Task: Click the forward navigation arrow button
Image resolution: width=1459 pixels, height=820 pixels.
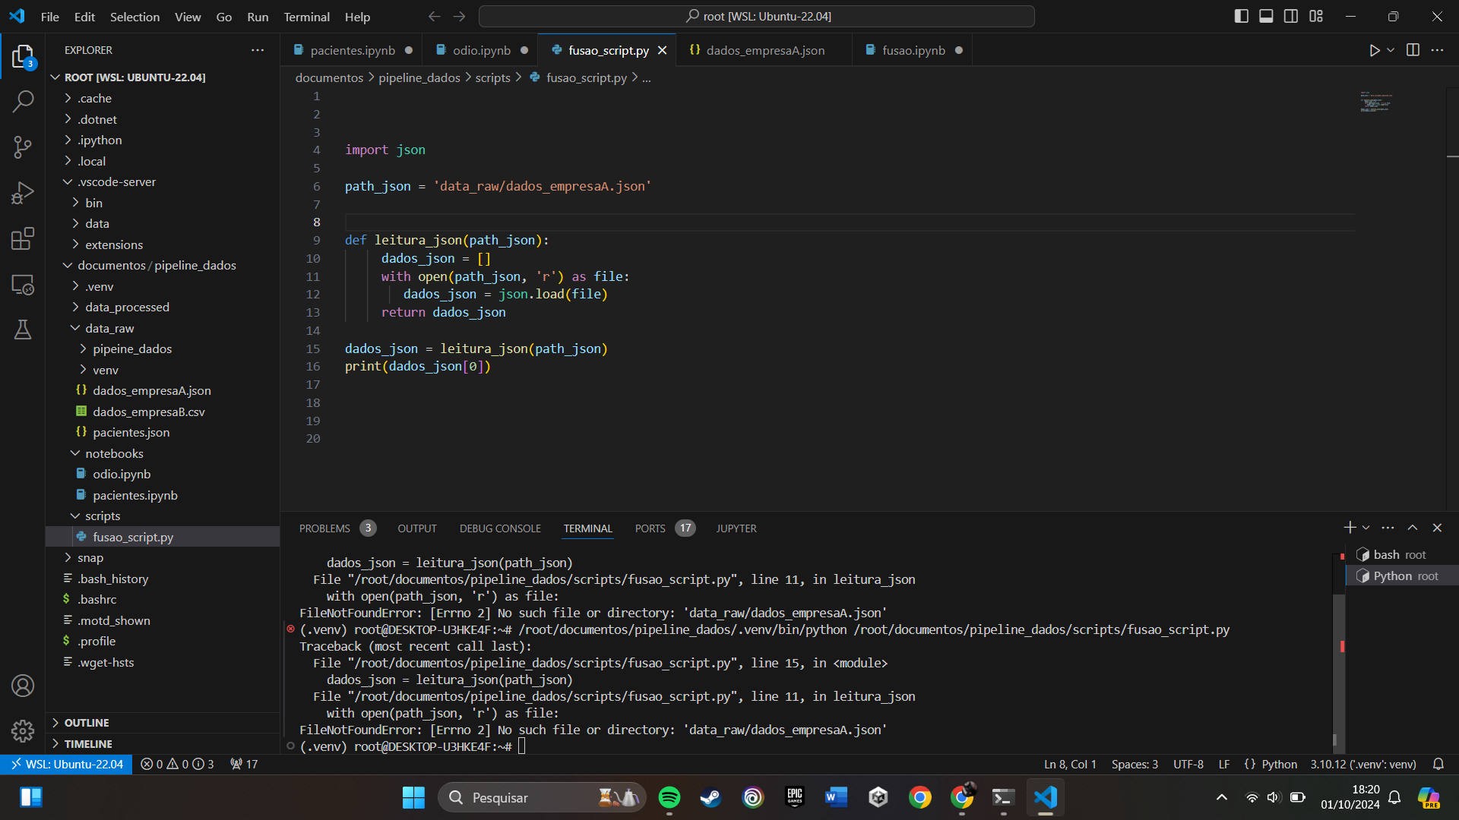Action: point(459,16)
